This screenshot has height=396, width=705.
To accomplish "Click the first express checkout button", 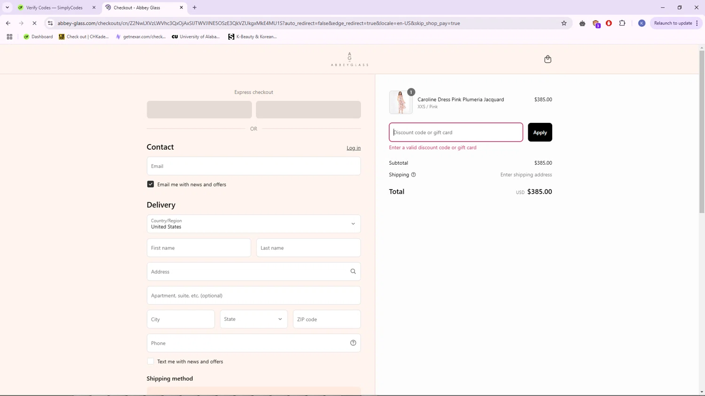I will point(199,109).
